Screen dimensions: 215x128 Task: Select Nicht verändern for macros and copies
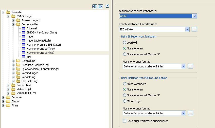pos(124,84)
